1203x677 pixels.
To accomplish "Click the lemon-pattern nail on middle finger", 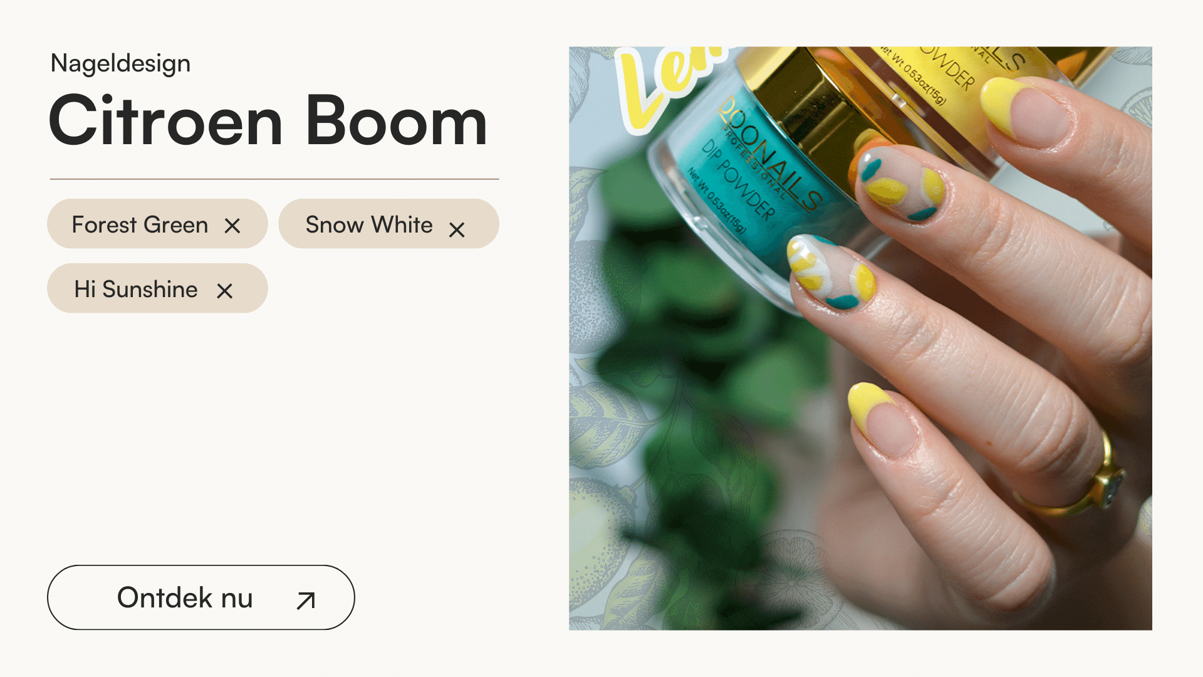I will click(900, 182).
